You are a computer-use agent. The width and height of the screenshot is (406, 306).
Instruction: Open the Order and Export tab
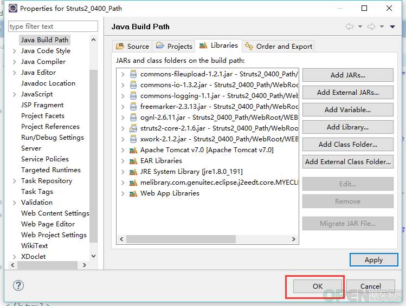pyautogui.click(x=279, y=46)
